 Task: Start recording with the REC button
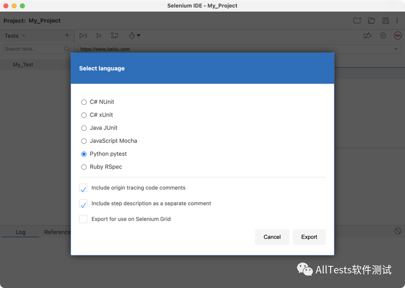click(x=398, y=35)
